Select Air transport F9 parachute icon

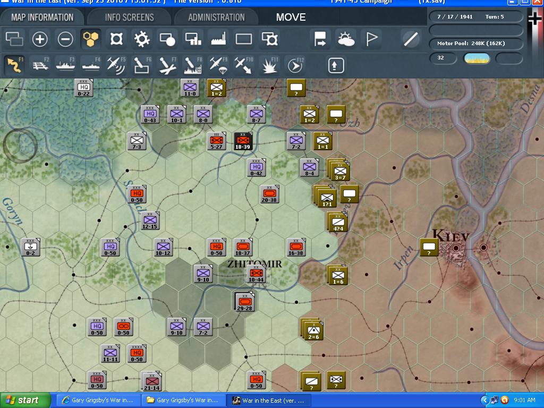pos(218,65)
